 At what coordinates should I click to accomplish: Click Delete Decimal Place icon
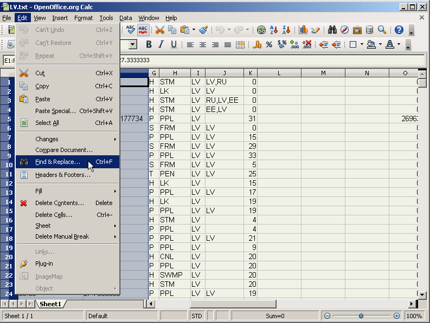point(307,44)
